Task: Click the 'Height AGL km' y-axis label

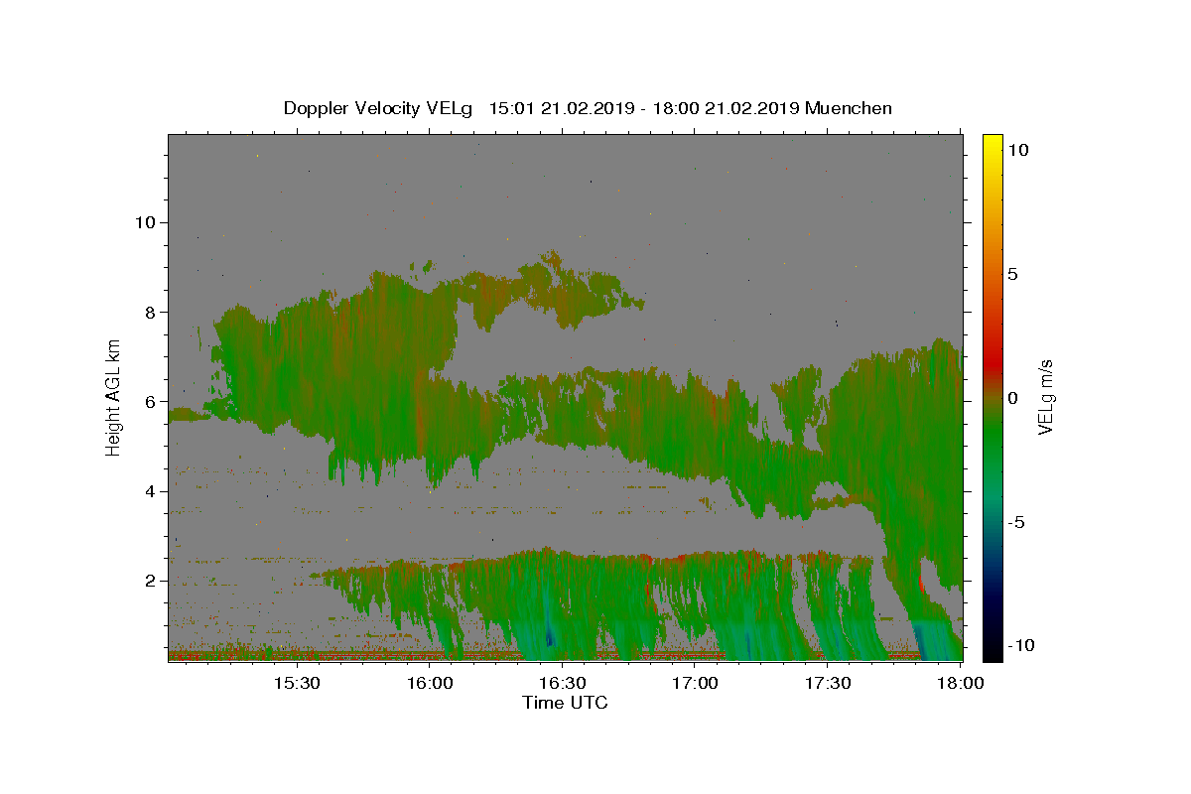Action: coord(114,398)
